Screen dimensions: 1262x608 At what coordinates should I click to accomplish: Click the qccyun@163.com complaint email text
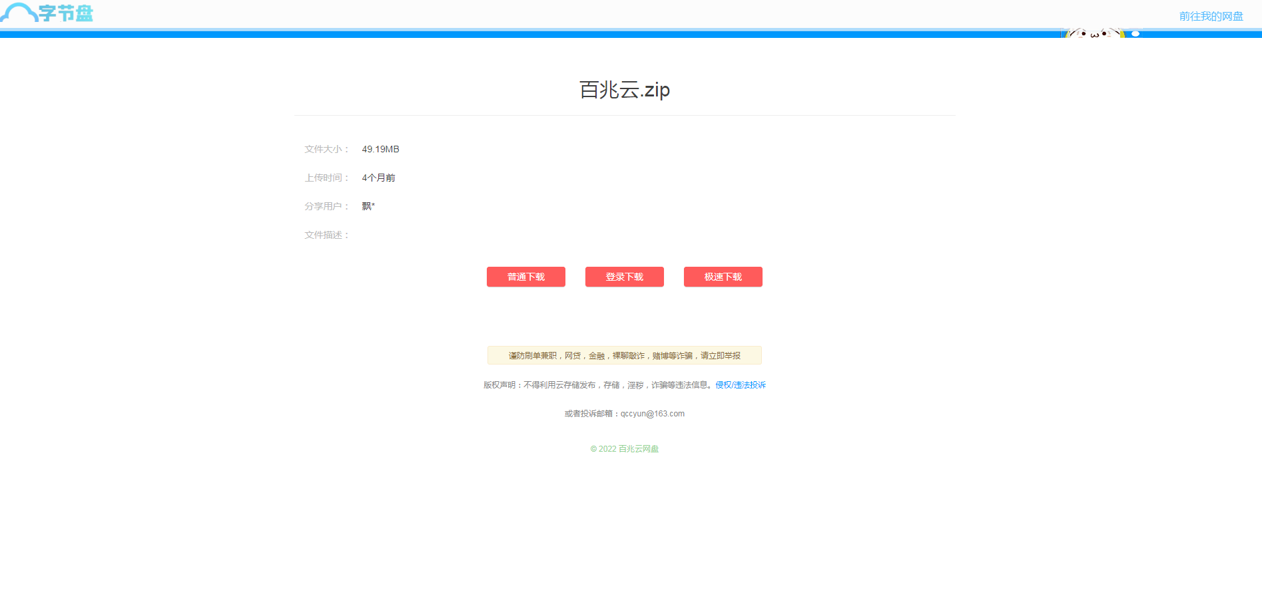point(653,414)
